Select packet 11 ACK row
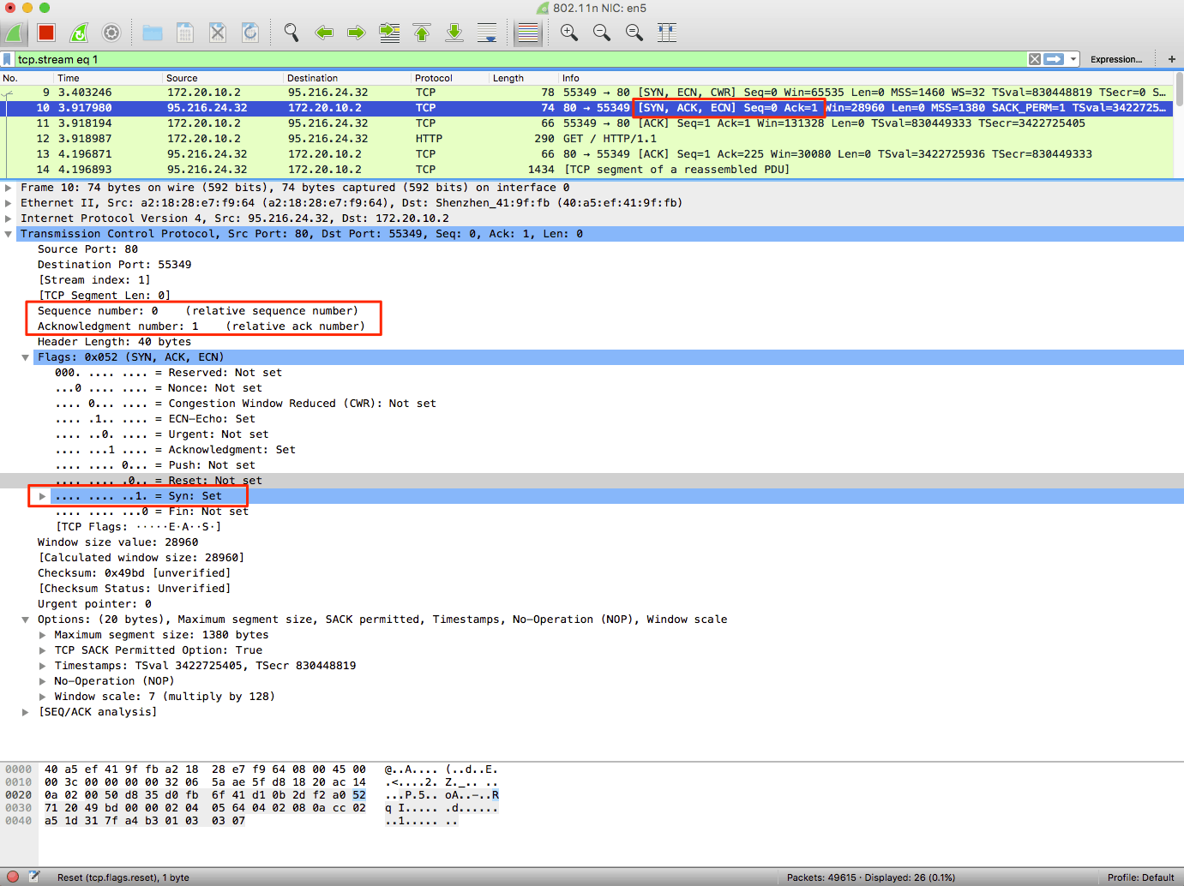This screenshot has width=1184, height=886. point(586,123)
